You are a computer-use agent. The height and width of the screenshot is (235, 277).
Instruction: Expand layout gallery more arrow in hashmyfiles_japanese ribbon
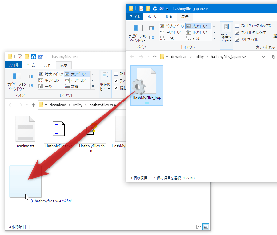pos(214,38)
